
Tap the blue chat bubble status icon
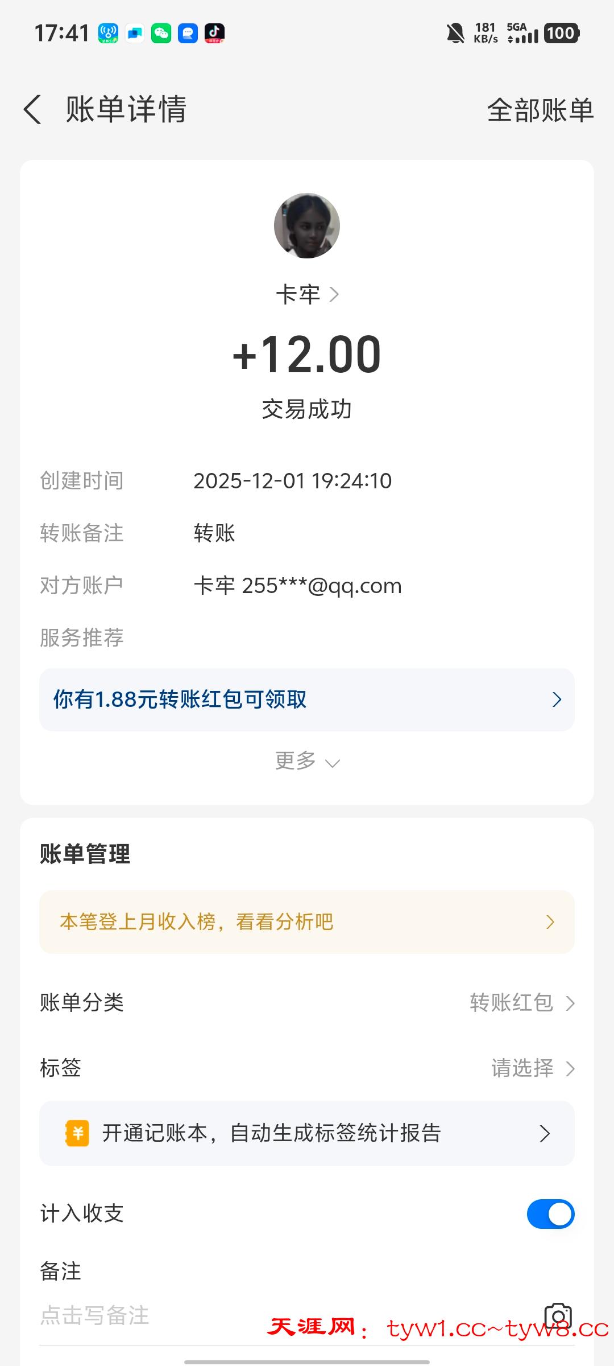[188, 33]
